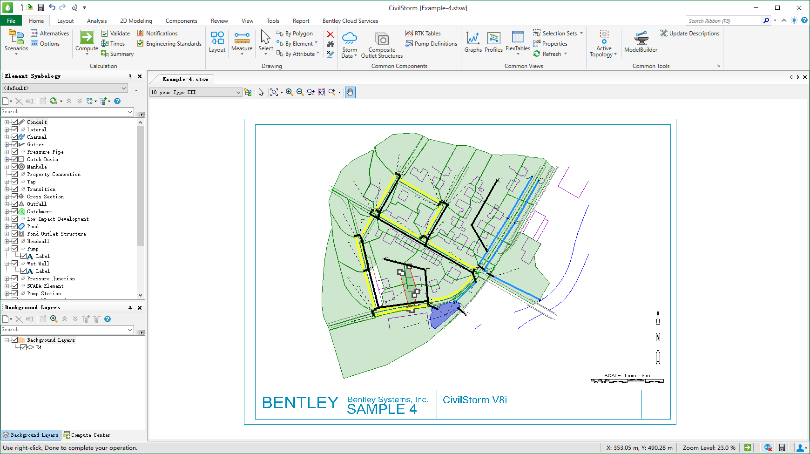Image resolution: width=810 pixels, height=454 pixels.
Task: Click the Zoom In magnifier tool
Action: pyautogui.click(x=289, y=92)
